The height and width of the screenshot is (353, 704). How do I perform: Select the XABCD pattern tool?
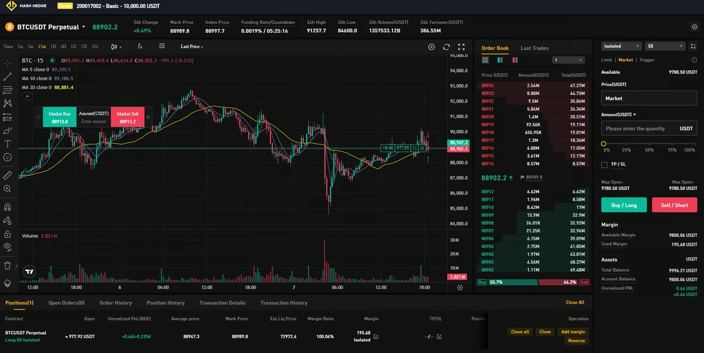(x=8, y=103)
